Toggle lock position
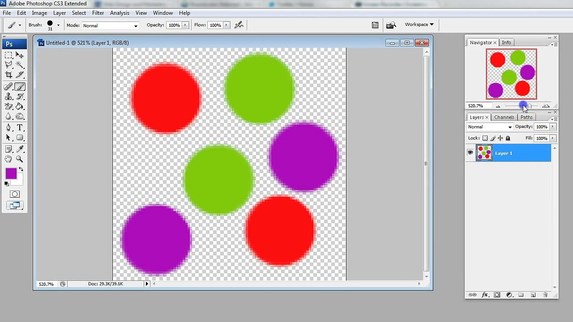The height and width of the screenshot is (322, 573). click(x=500, y=138)
